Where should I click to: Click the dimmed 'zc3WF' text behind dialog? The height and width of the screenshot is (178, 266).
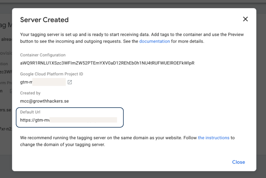(6, 72)
